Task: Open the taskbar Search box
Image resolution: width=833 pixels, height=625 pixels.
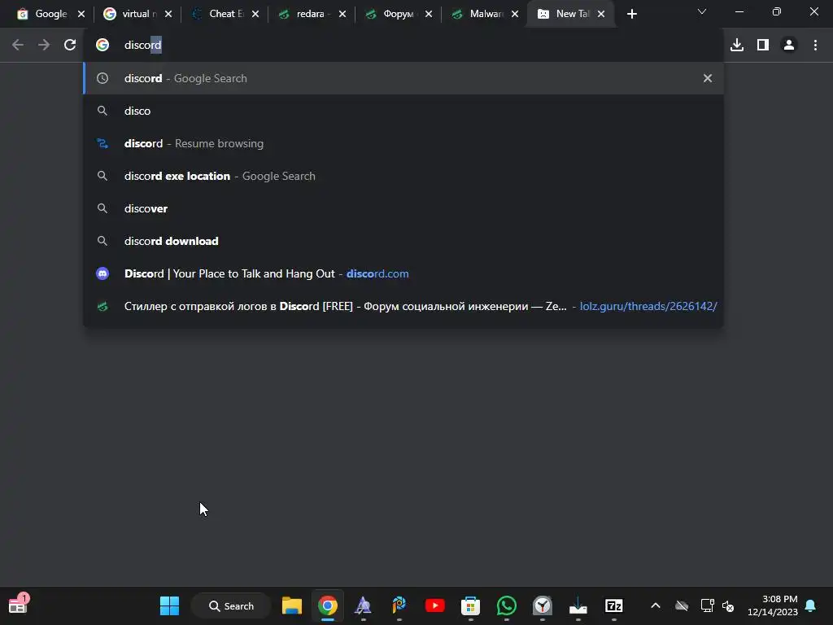Action: [x=231, y=605]
